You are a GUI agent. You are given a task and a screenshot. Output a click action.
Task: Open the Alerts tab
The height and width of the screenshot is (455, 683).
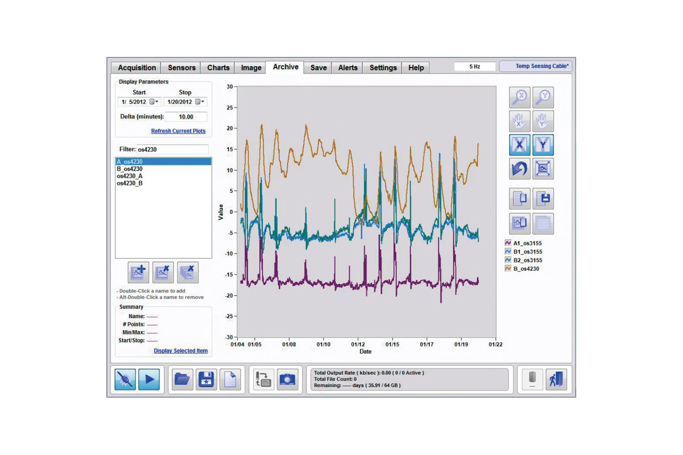pyautogui.click(x=347, y=68)
